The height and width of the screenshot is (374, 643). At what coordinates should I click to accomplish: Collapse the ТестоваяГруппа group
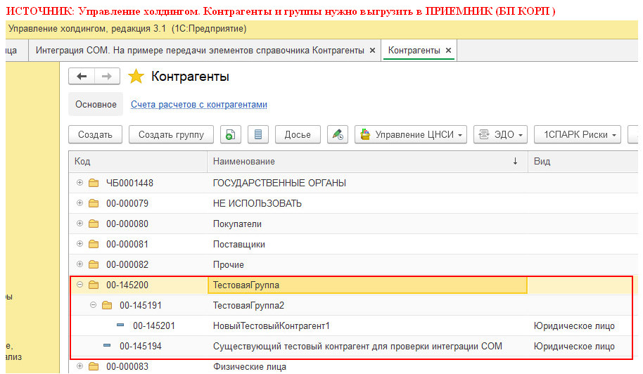pyautogui.click(x=80, y=284)
